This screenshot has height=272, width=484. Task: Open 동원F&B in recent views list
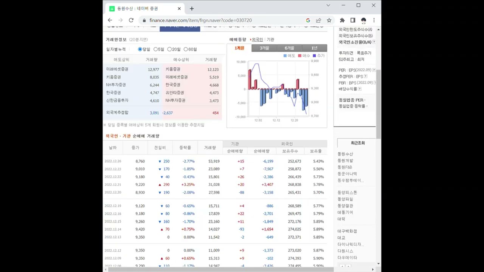click(345, 167)
